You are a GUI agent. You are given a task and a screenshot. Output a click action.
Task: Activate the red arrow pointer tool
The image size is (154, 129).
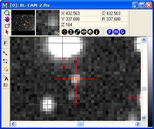(x=7, y=32)
